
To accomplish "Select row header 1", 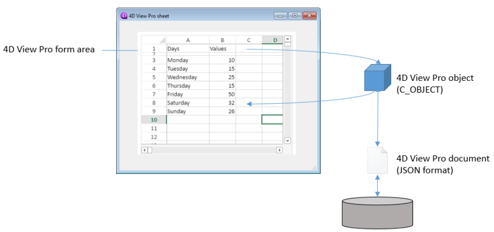I will click(x=154, y=48).
